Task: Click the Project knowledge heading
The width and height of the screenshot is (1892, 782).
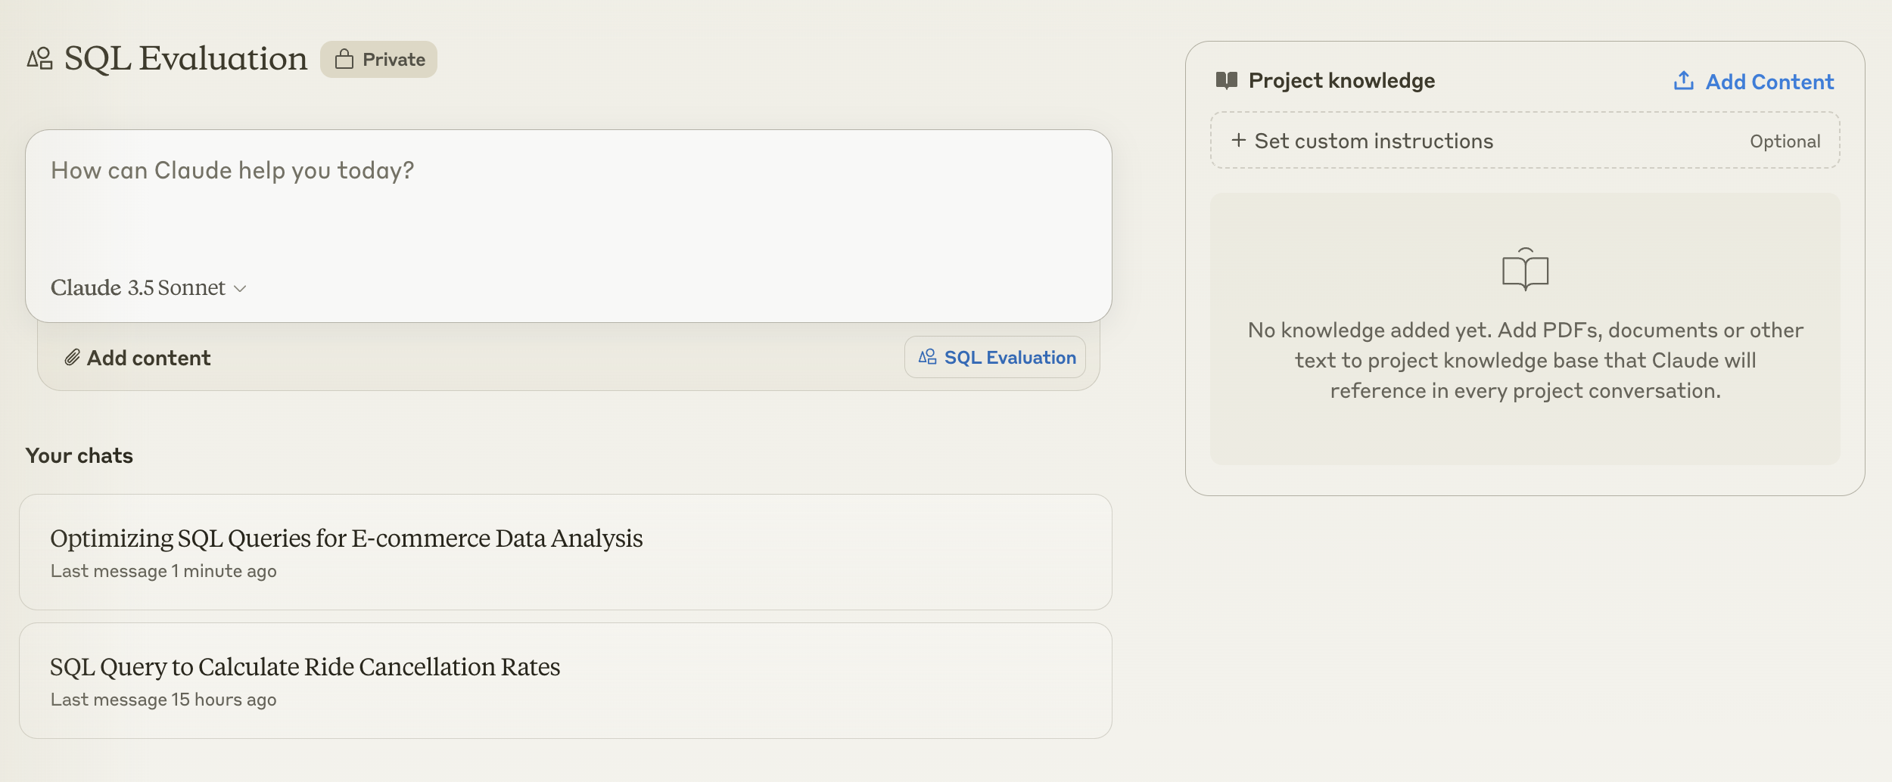Action: pos(1342,80)
